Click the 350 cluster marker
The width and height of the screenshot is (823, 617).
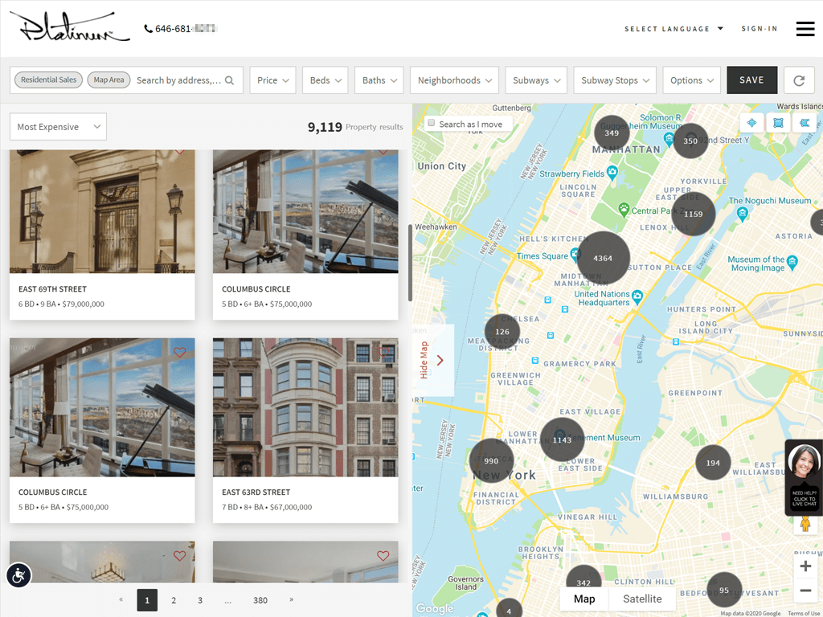(x=690, y=141)
